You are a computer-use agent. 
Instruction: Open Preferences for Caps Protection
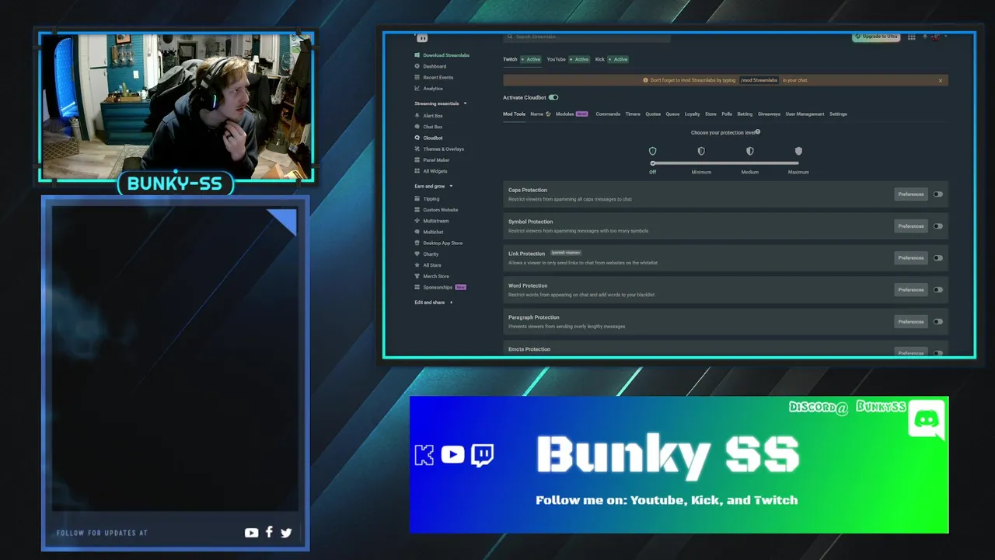click(x=911, y=194)
